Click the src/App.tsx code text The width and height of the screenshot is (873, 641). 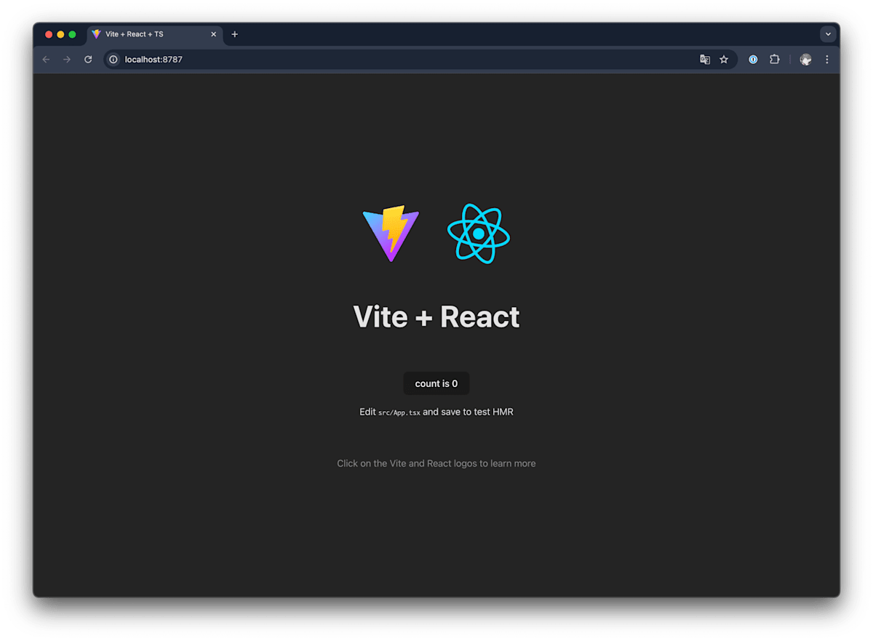tap(399, 413)
